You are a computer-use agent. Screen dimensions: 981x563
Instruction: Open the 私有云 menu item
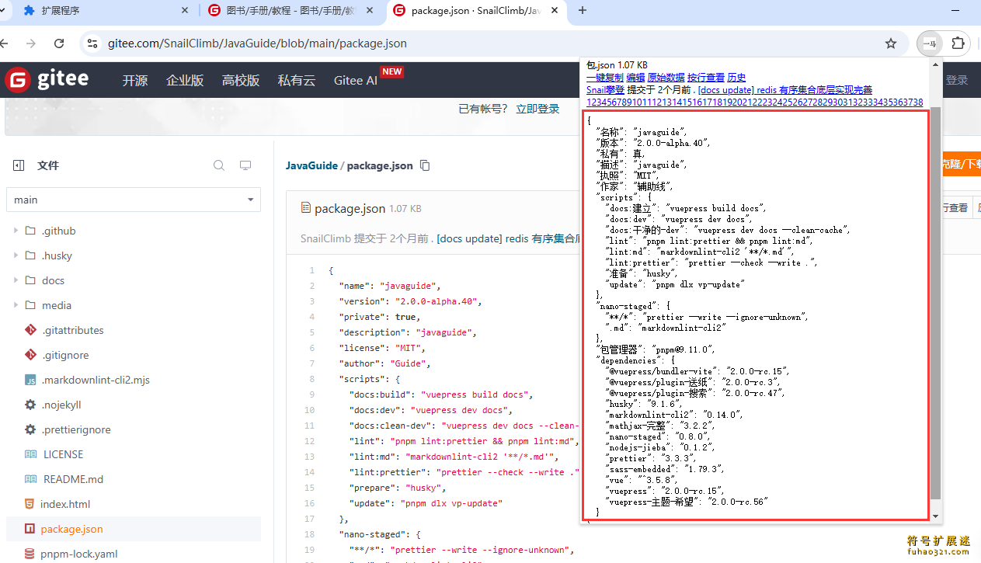click(x=297, y=80)
